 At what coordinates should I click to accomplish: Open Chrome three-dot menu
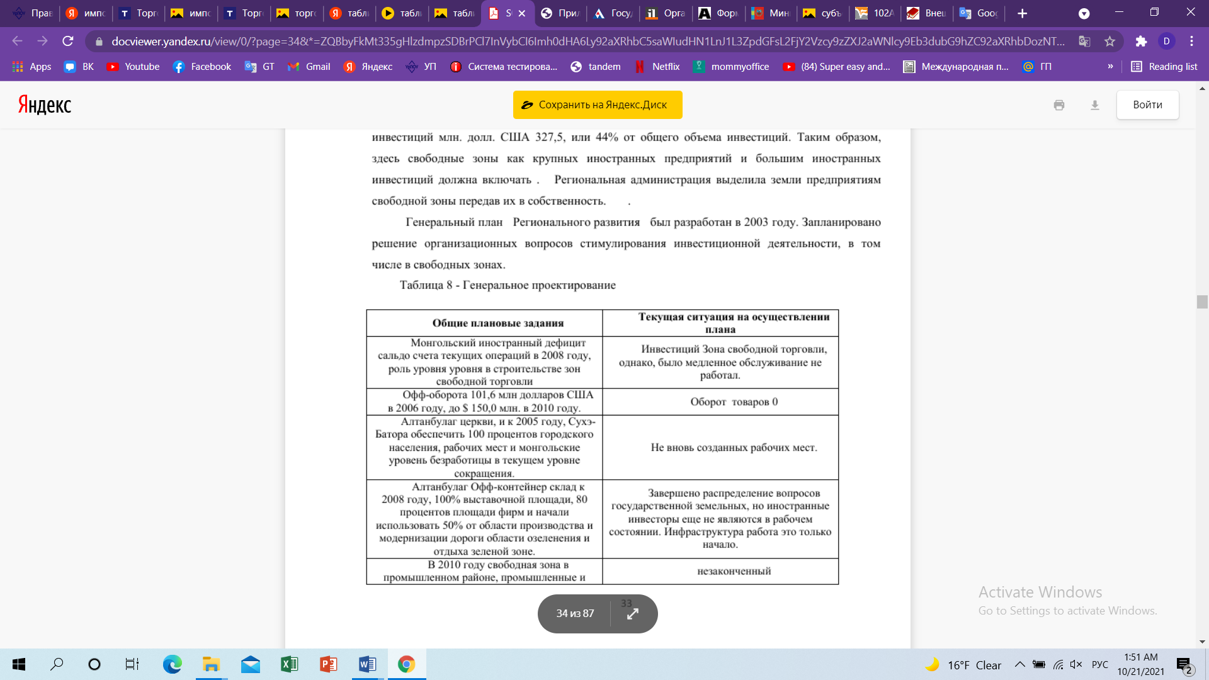point(1191,42)
